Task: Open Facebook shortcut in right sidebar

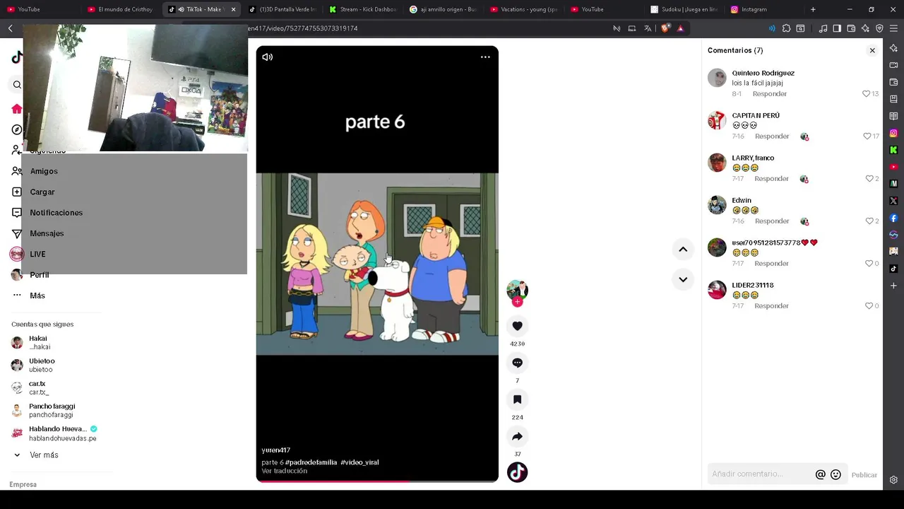Action: coord(893,218)
